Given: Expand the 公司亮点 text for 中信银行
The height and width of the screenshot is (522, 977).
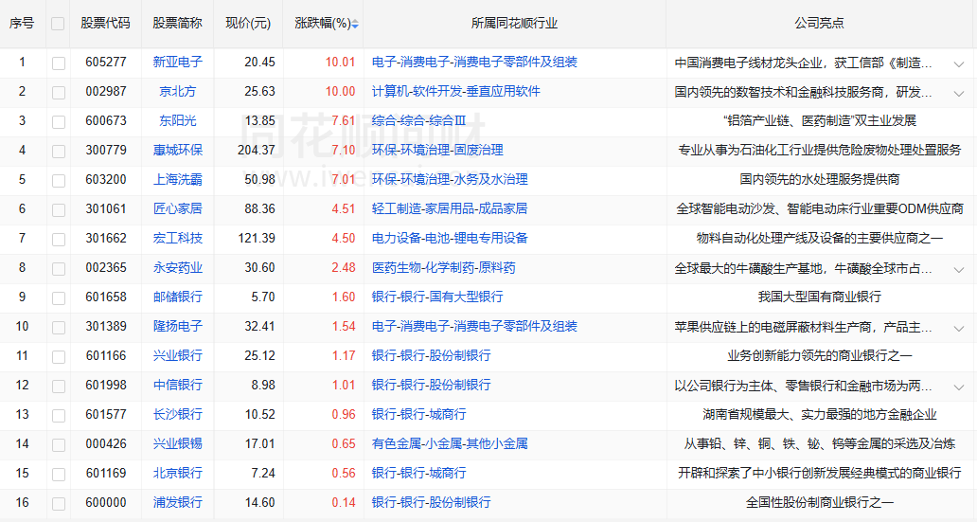Looking at the screenshot, I should tap(959, 387).
